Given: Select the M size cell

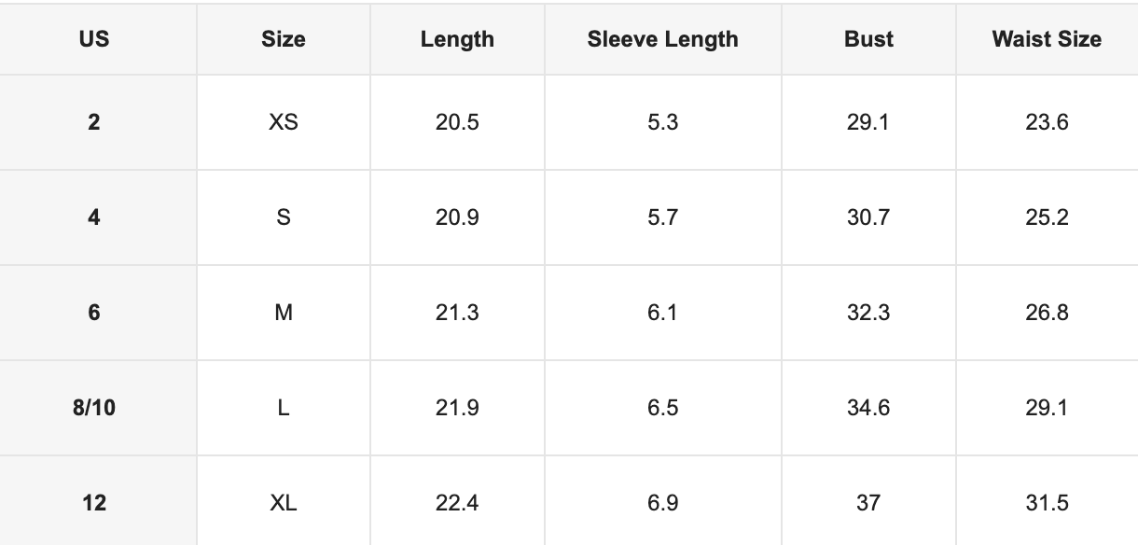Looking at the screenshot, I should pyautogui.click(x=284, y=313).
